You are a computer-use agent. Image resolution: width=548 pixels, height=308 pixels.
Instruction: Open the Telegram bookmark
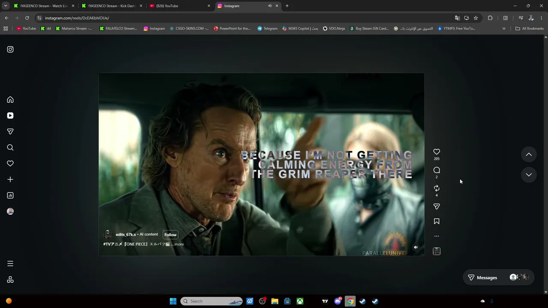click(x=267, y=29)
